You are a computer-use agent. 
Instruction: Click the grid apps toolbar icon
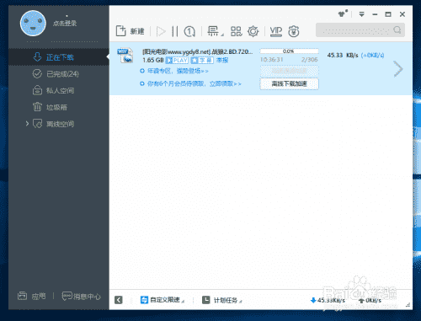pyautogui.click(x=236, y=31)
